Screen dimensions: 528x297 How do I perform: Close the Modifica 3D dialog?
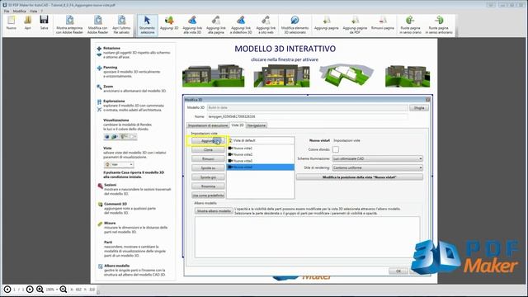(x=427, y=100)
